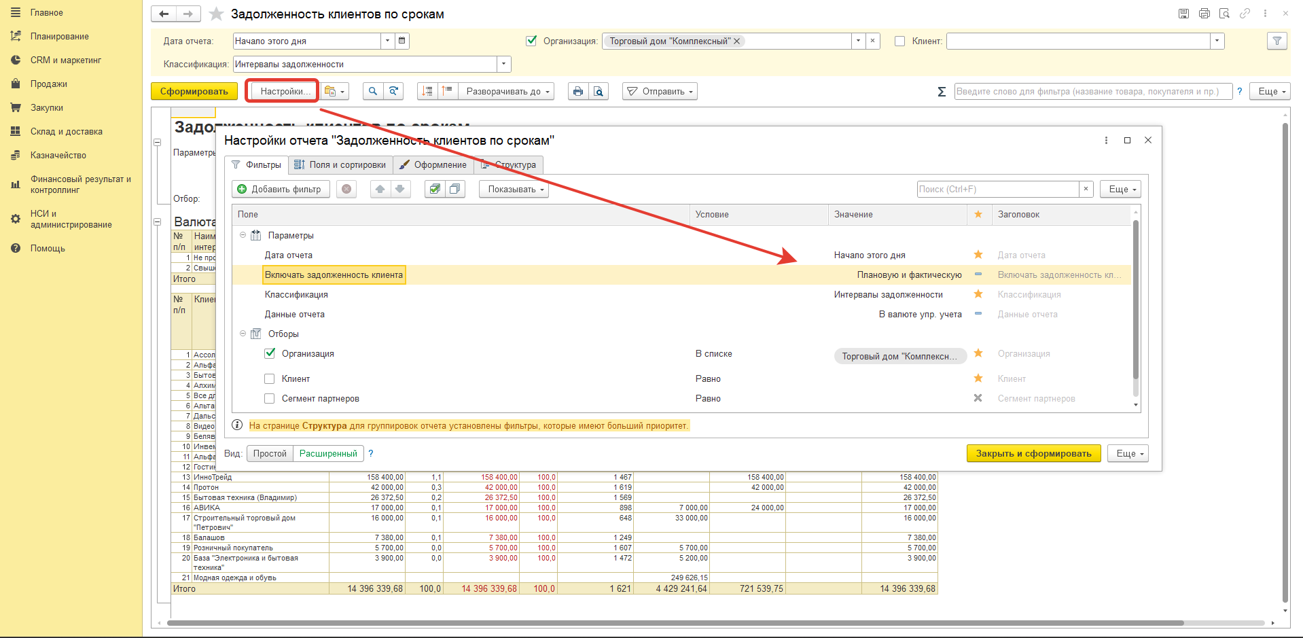Screen dimensions: 1303x638
Task: Click uncheck all items icon in dialog
Action: tap(455, 189)
